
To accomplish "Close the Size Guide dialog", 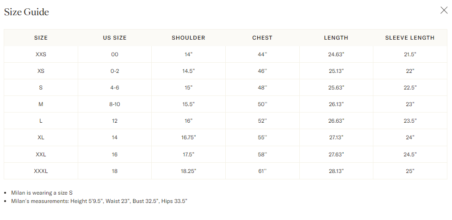I will coord(444,10).
